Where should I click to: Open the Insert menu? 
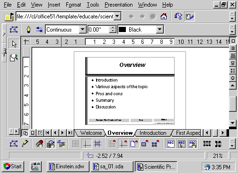coord(54,5)
